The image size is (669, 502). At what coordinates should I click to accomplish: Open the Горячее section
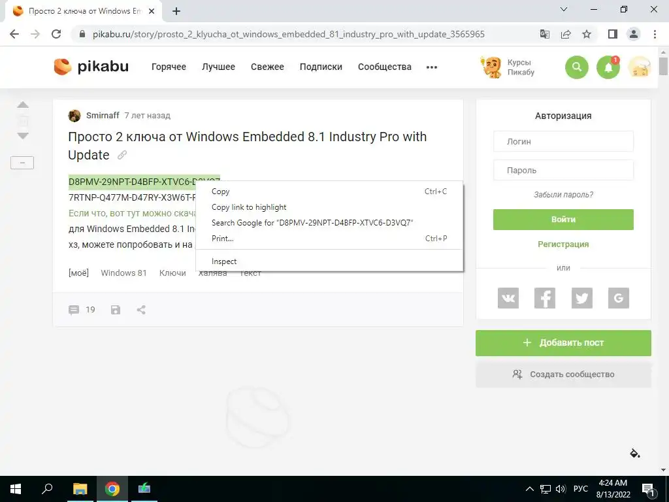(169, 67)
